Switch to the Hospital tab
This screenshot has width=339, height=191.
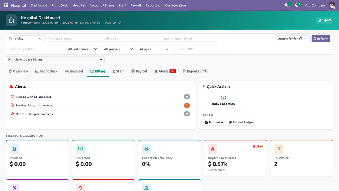point(74,71)
